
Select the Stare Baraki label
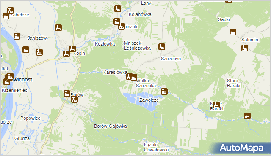coord(233,83)
